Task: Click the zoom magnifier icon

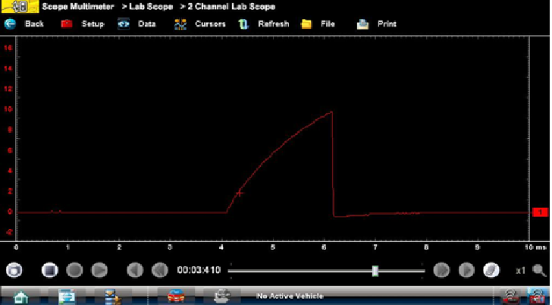Action: click(x=539, y=270)
